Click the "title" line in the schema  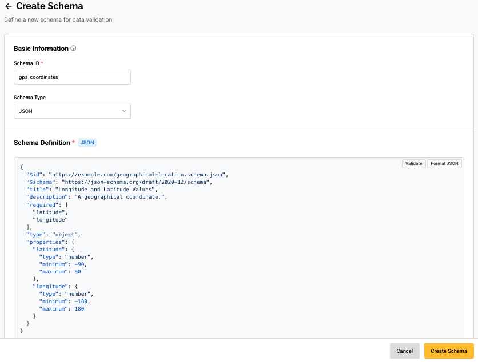pos(92,190)
